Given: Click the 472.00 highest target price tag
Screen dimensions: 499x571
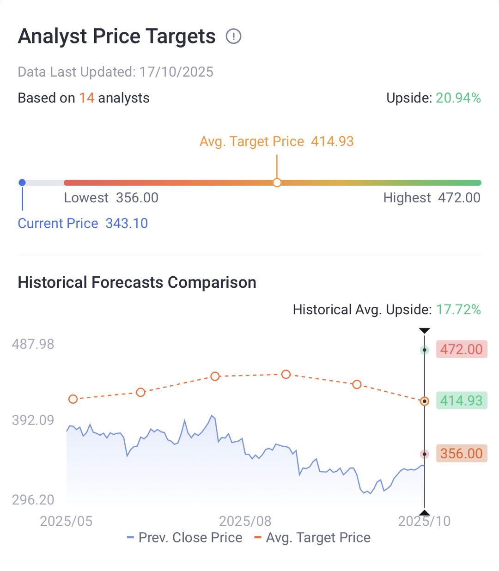Looking at the screenshot, I should 461,349.
